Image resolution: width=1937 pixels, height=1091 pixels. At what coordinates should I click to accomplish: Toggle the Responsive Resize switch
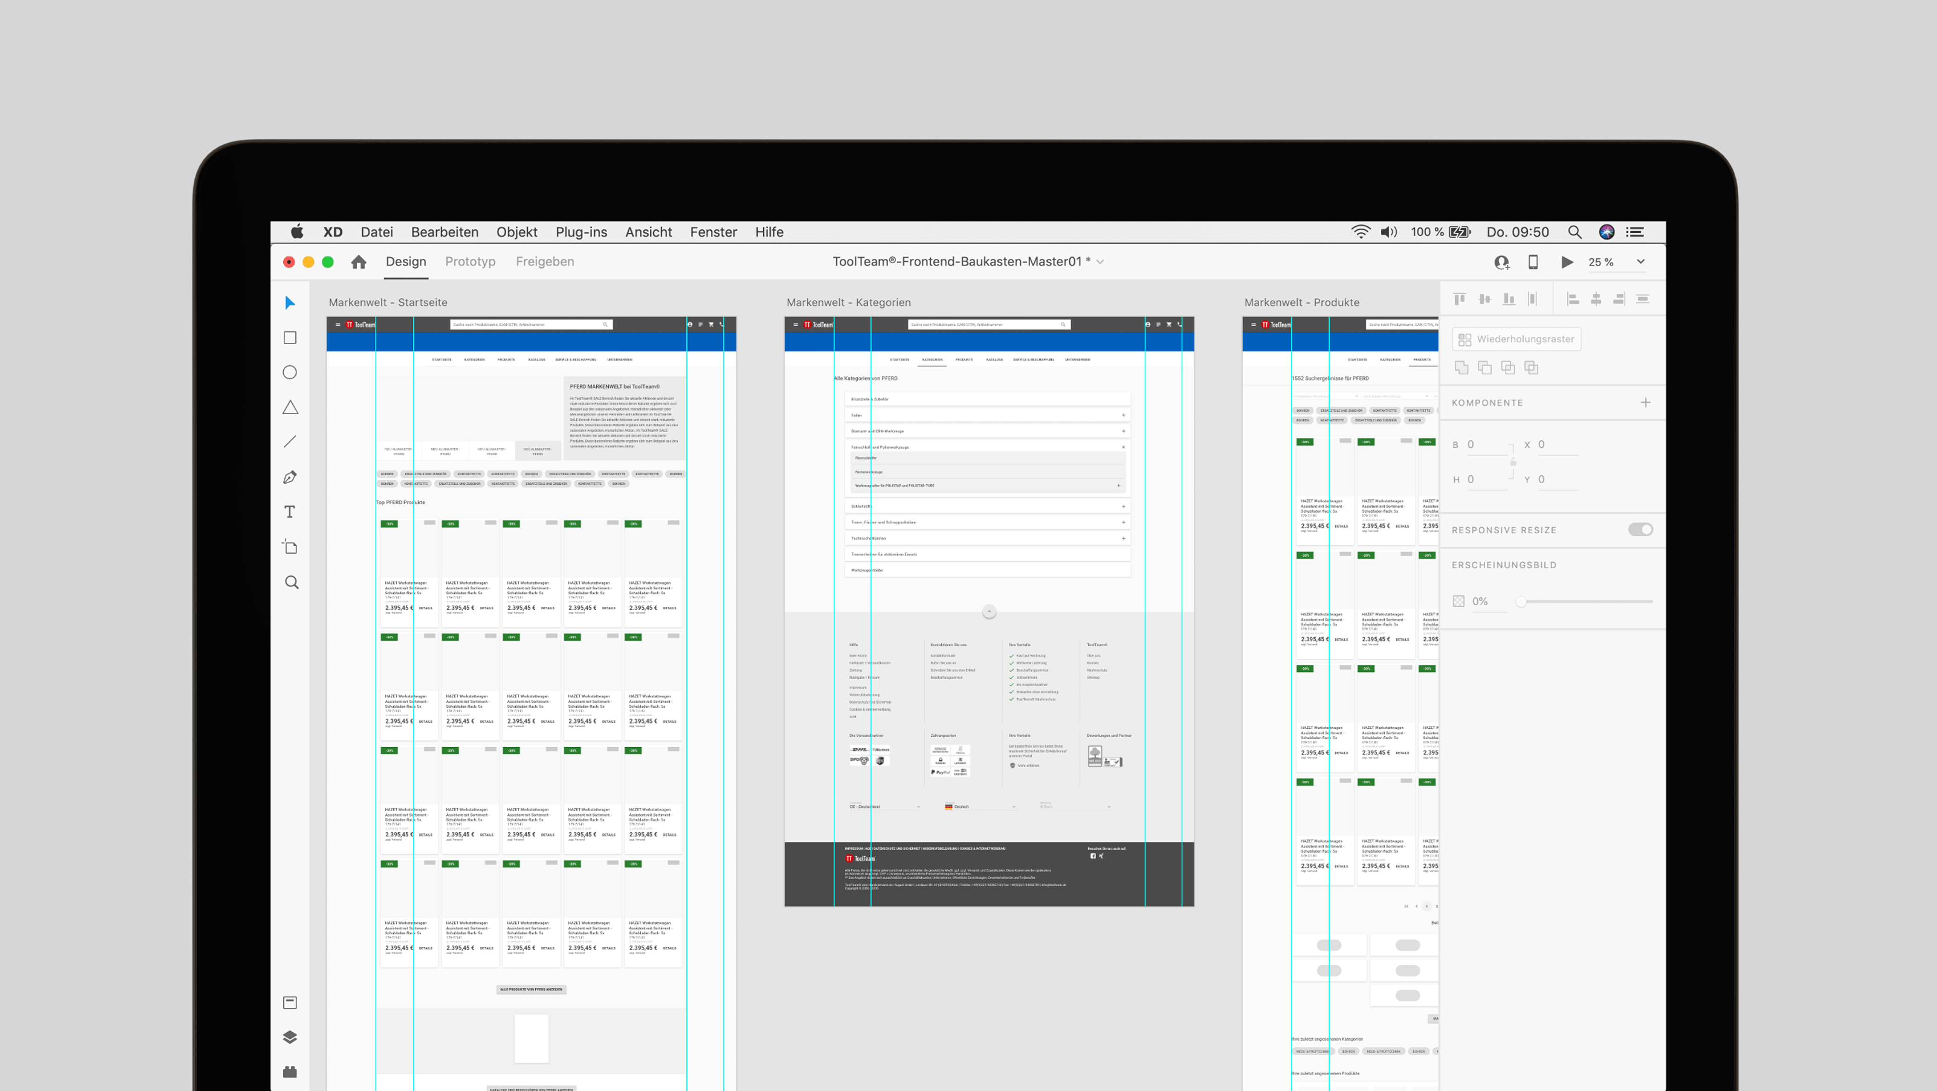pyautogui.click(x=1641, y=529)
